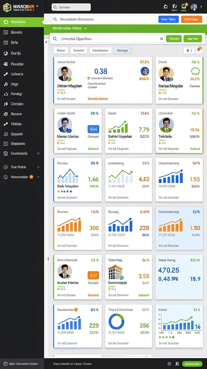Focus the top dark header search field

tap(71, 7)
